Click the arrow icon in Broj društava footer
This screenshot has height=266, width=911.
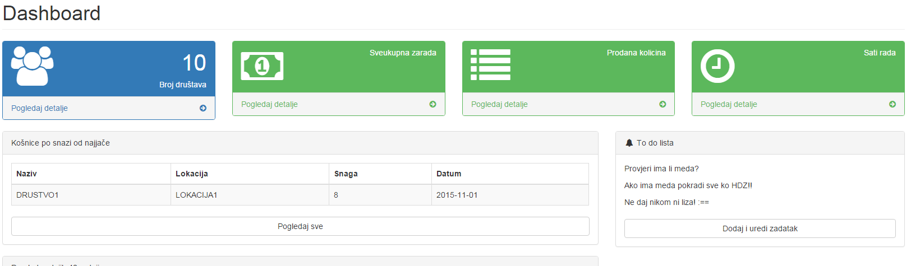(203, 108)
